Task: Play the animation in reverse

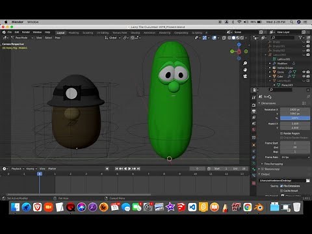Action: 125,168
